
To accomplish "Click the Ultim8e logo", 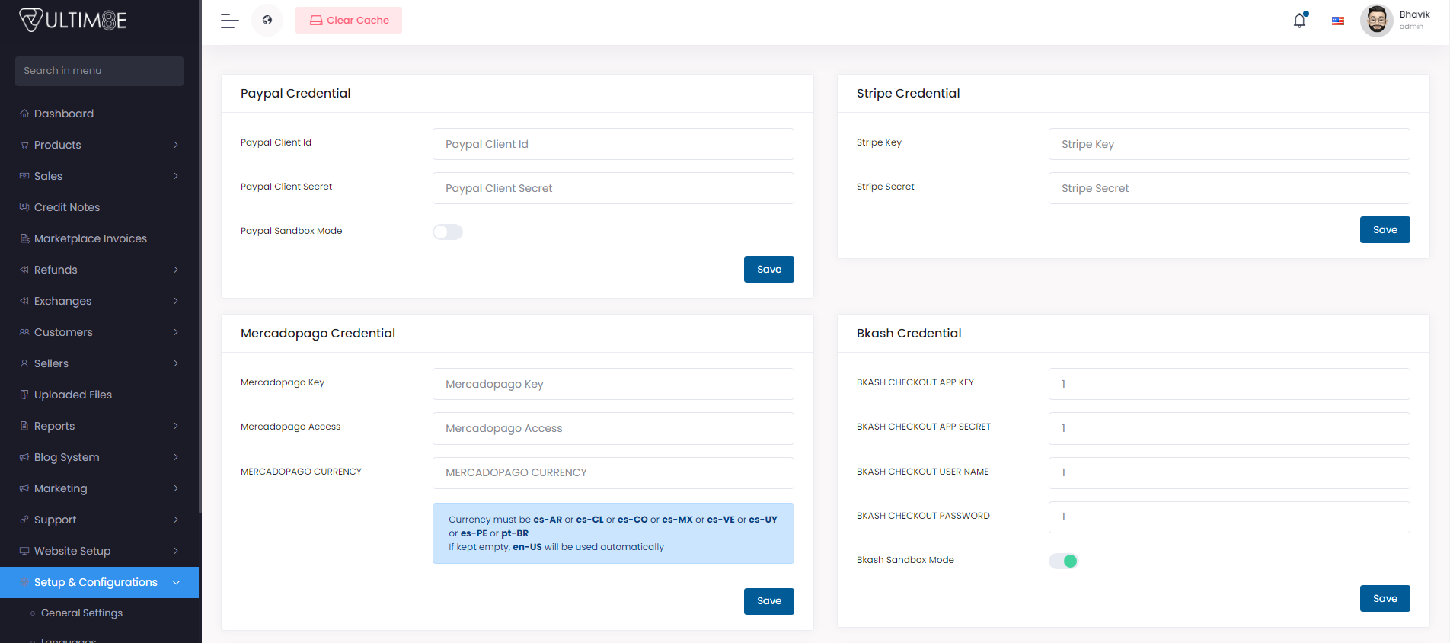I will (x=73, y=20).
